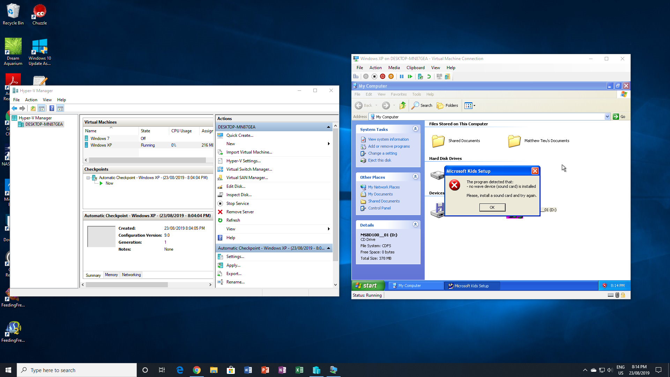
Task: Collapse the Other Places section
Action: (415, 177)
